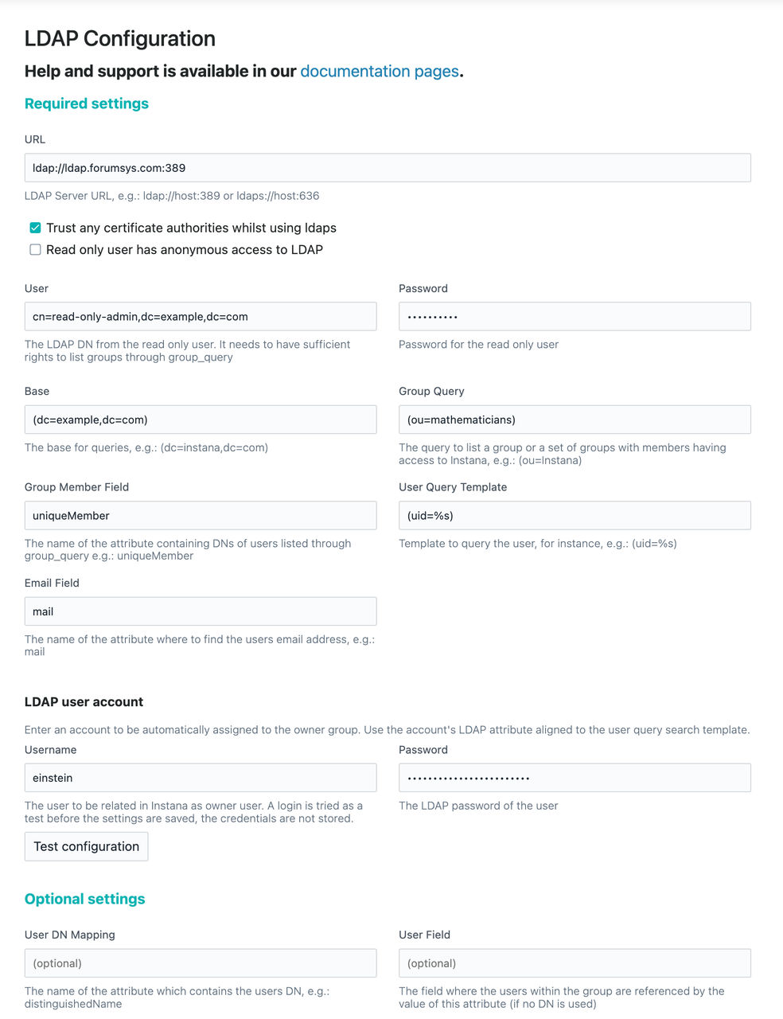Click the Required settings heading
Viewport: 783px width, 1019px height.
[x=87, y=103]
